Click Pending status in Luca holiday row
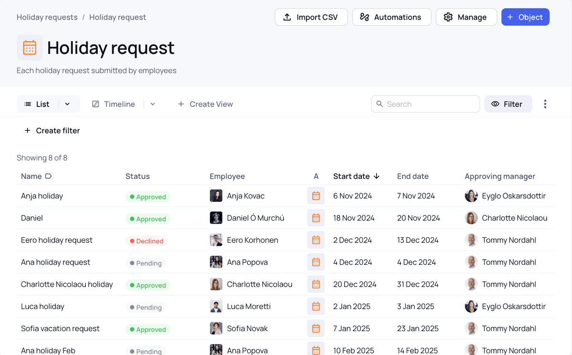Image resolution: width=572 pixels, height=355 pixels. pos(146,307)
